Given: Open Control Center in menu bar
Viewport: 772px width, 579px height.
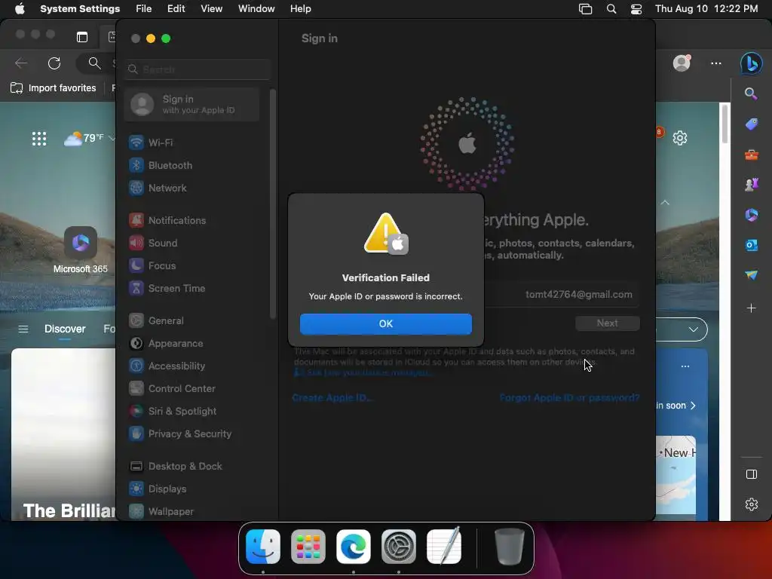Looking at the screenshot, I should coord(636,9).
